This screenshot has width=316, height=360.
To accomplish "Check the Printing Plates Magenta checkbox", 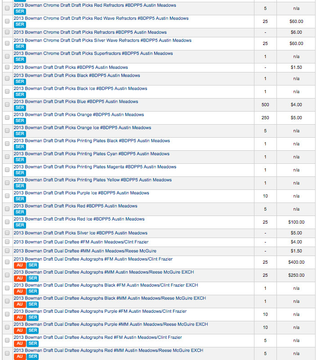I will pos(7,170).
